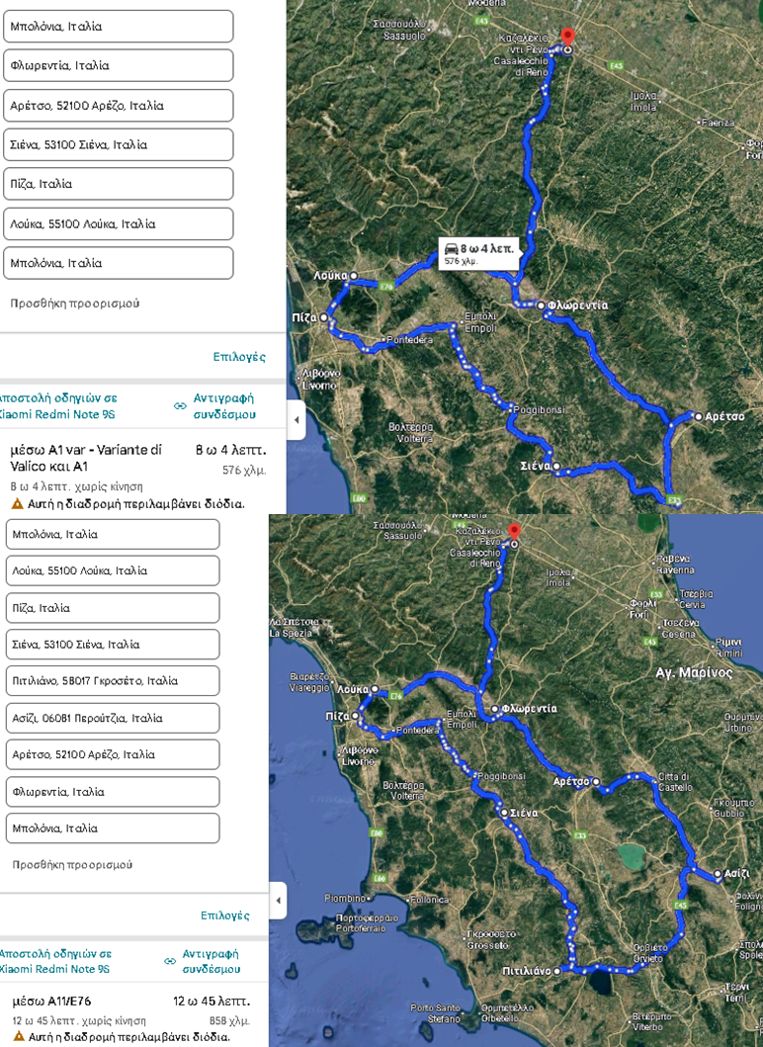Viewport: 763px width, 1047px height.
Task: Edit the Πιτιλιάνο, 58017 Γκροσέτο stop field
Action: 113,681
